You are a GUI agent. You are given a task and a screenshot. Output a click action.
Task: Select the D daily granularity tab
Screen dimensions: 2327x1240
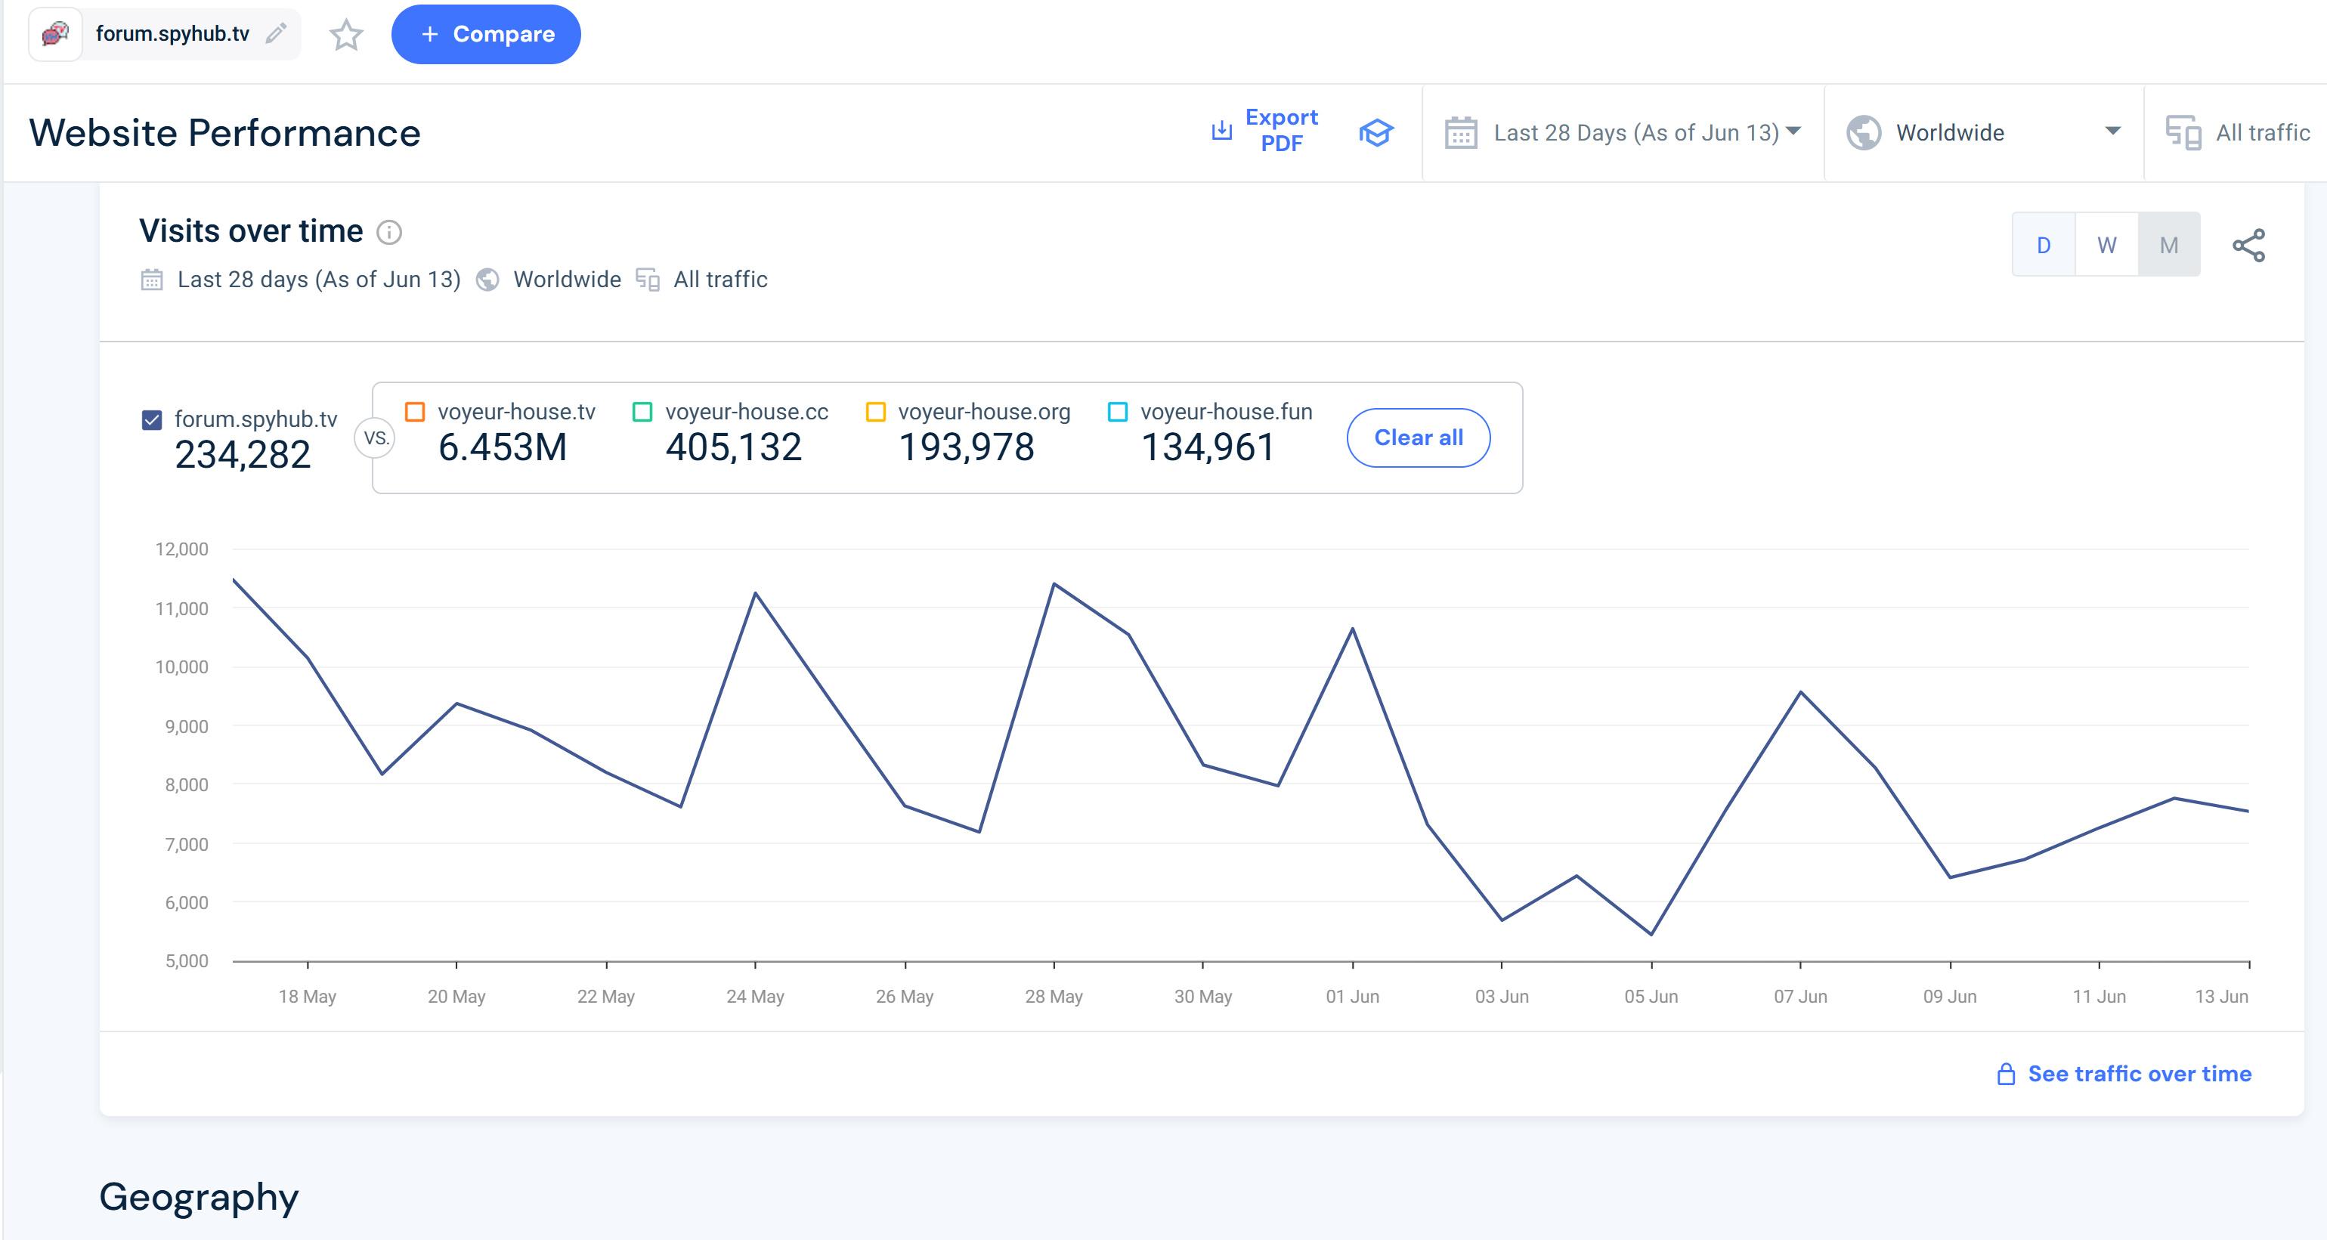point(2044,245)
